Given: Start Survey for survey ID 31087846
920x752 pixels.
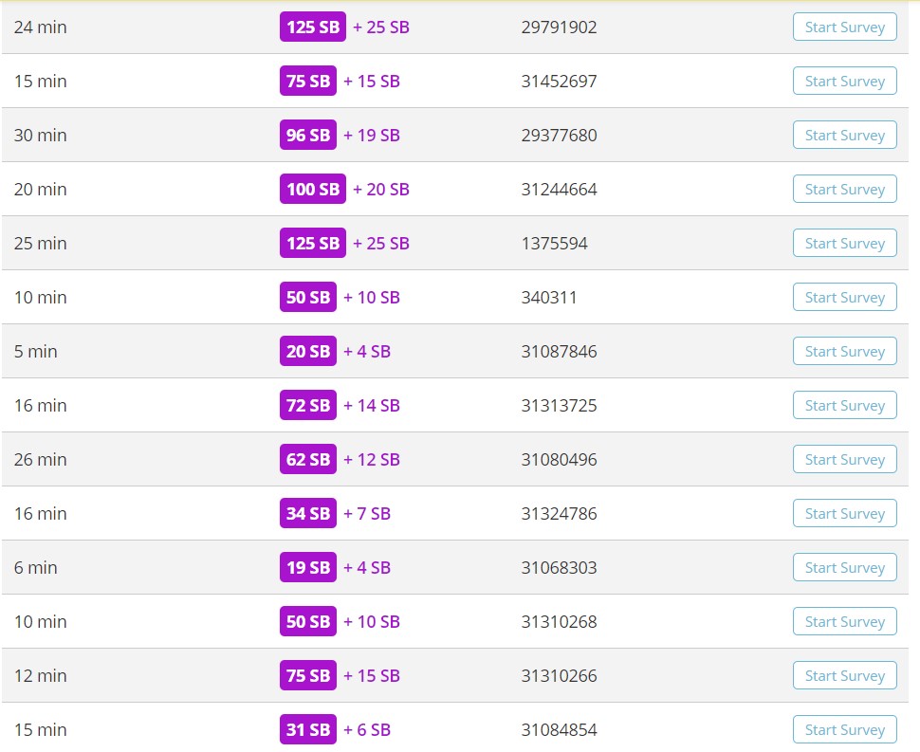Looking at the screenshot, I should coord(845,352).
